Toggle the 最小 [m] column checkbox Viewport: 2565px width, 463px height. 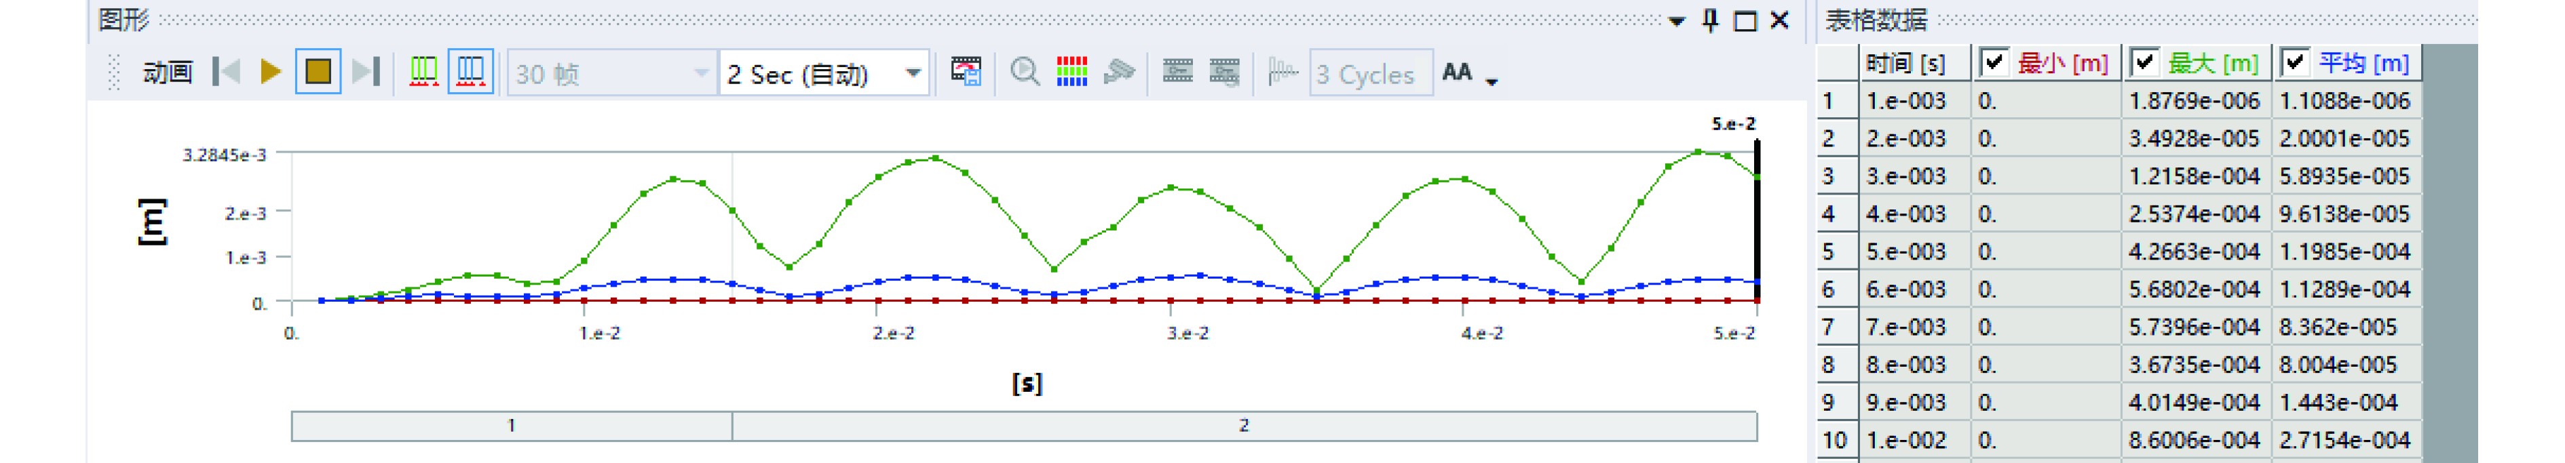coord(1994,63)
